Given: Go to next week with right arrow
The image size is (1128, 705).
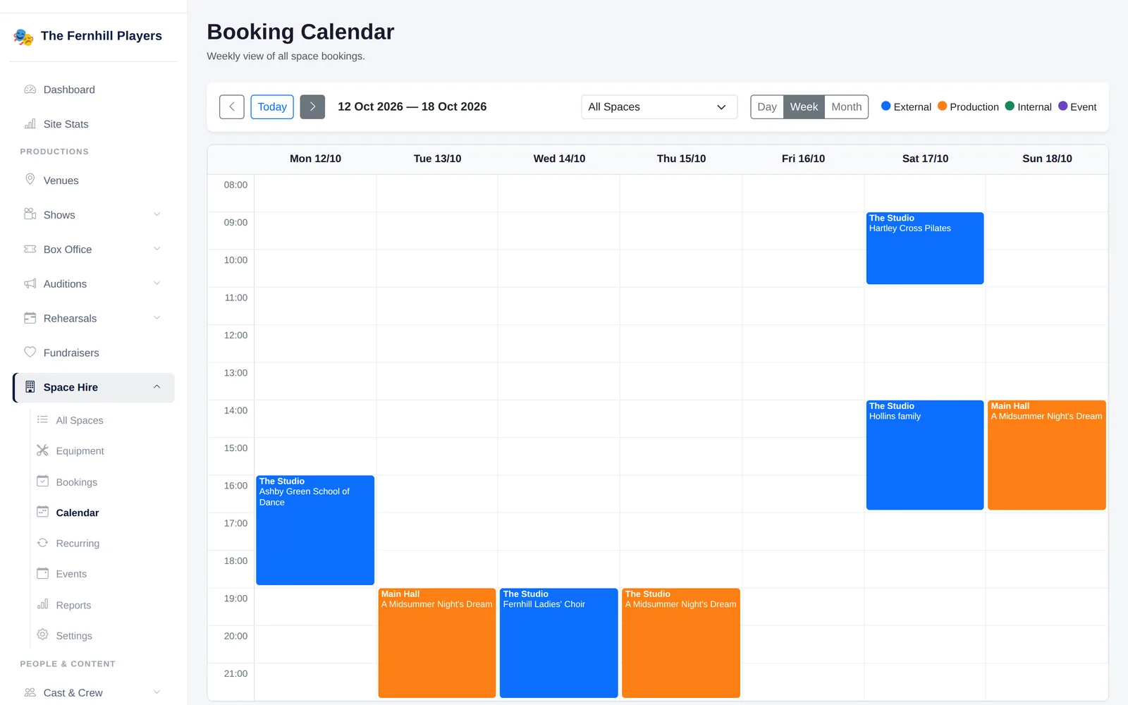Looking at the screenshot, I should click(x=312, y=107).
